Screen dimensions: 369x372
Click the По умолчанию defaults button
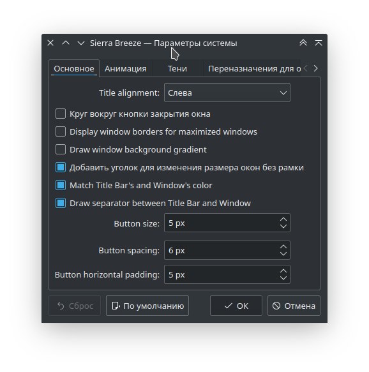147,306
